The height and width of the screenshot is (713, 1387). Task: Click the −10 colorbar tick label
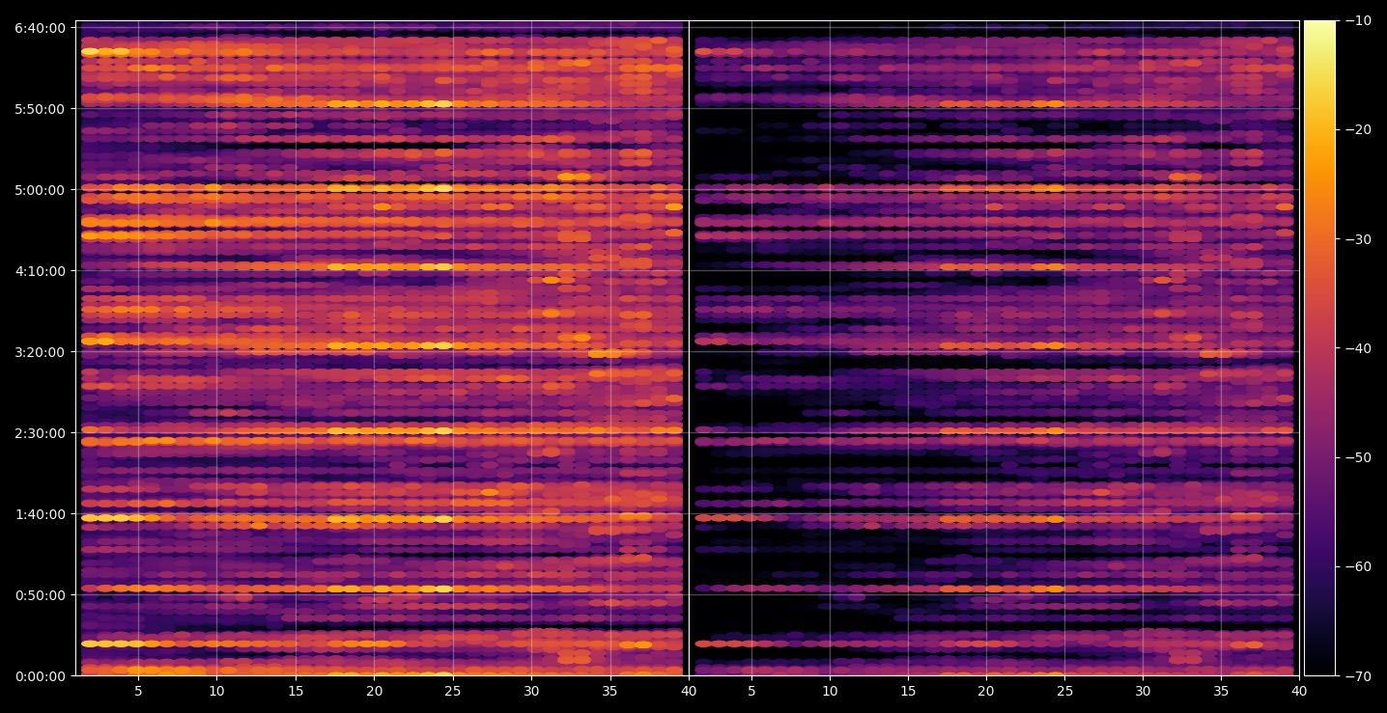point(1358,21)
